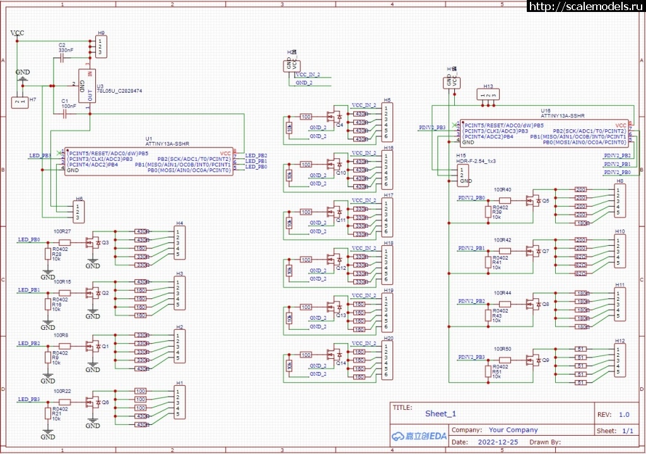Click the C1 100nF capacitor symbol
Image resolution: width=646 pixels, height=454 pixels.
click(64, 114)
